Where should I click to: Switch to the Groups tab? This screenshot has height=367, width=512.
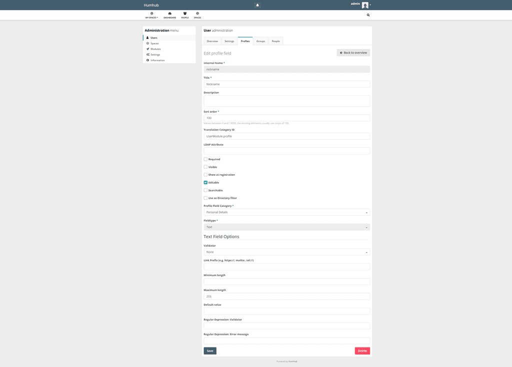[x=260, y=41]
